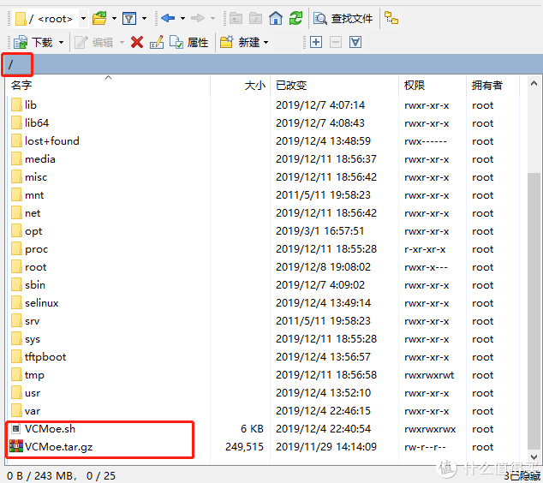Click the plus select files icon
Viewport: 543px width, 483px height.
[316, 42]
